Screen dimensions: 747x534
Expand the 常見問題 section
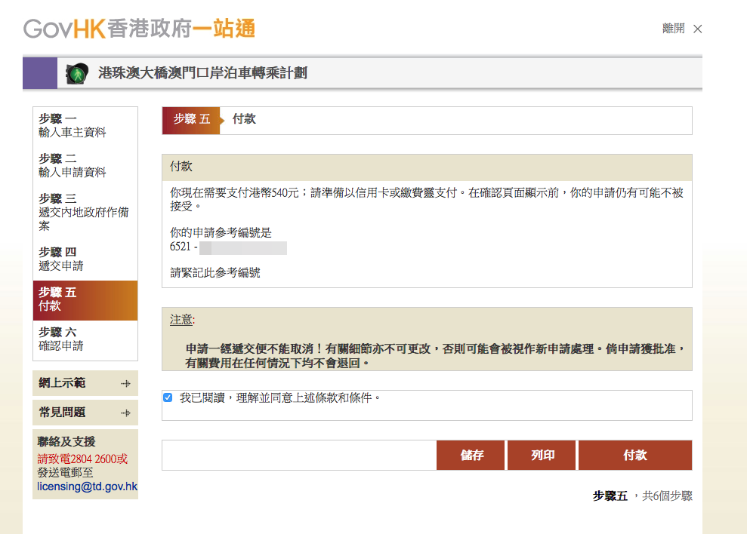63,413
